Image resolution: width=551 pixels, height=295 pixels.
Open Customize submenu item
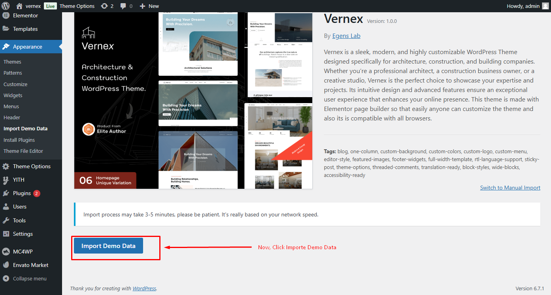(15, 84)
